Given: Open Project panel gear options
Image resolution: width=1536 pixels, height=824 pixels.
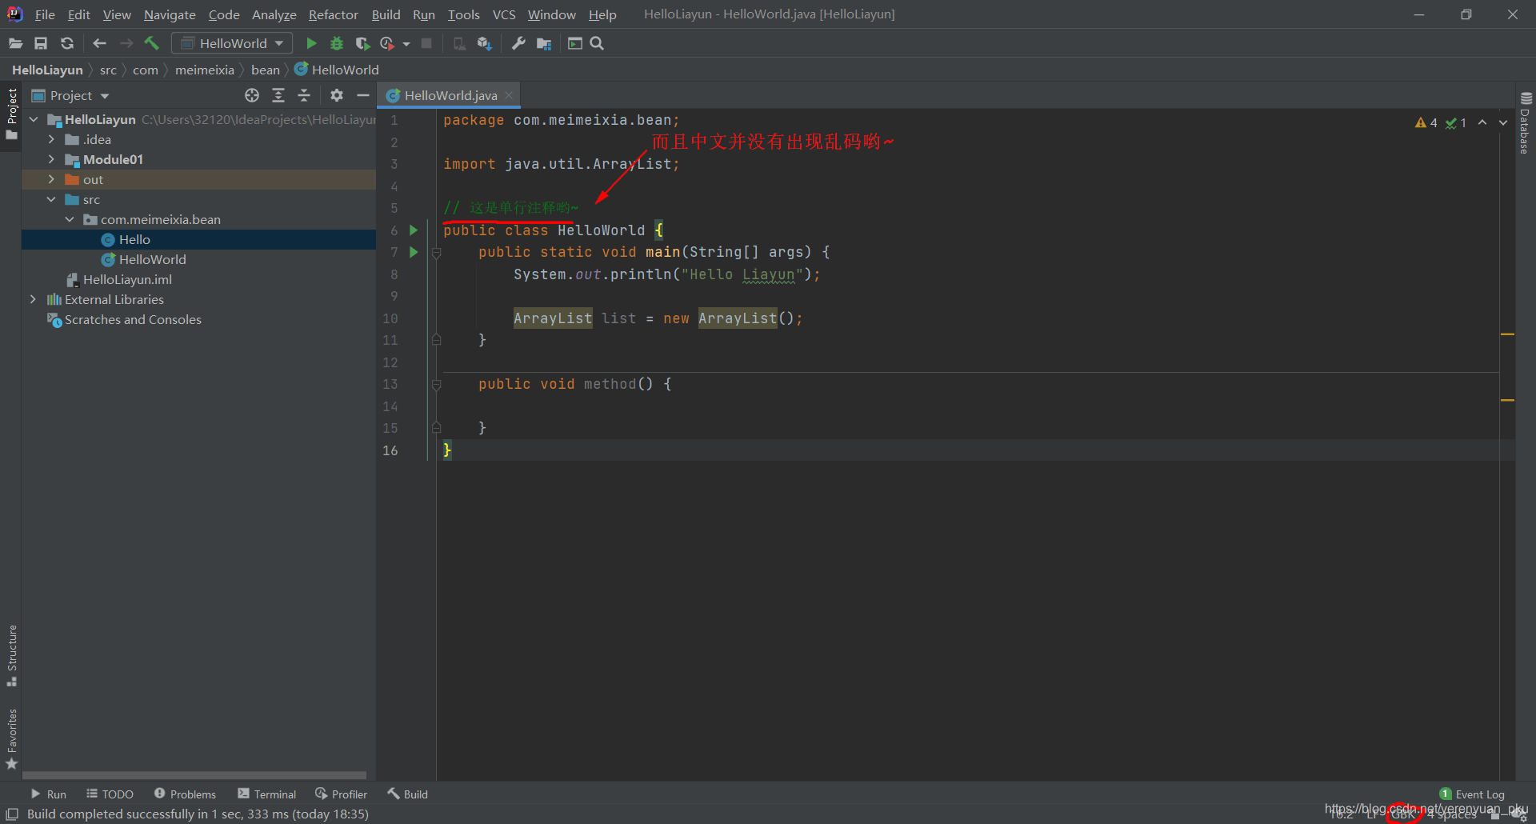Looking at the screenshot, I should 337,95.
